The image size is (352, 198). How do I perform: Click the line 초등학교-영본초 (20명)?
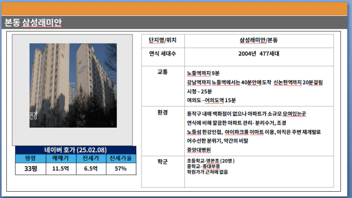211,161
